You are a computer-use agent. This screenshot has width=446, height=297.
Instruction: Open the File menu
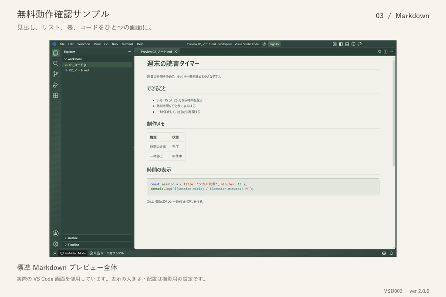point(62,44)
